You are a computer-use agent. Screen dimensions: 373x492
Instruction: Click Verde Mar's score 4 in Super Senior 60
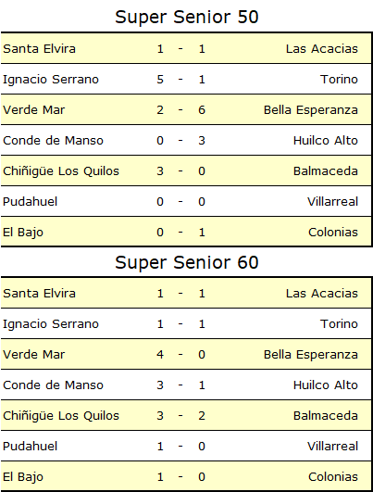tap(160, 355)
